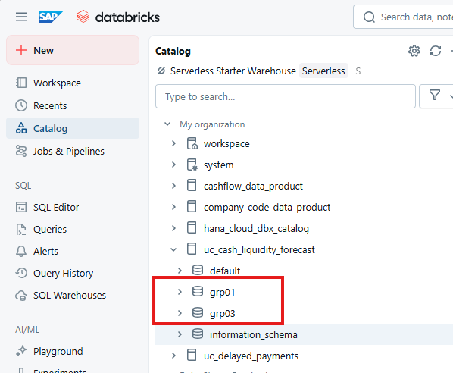
Task: Click the New button
Action: click(x=73, y=50)
